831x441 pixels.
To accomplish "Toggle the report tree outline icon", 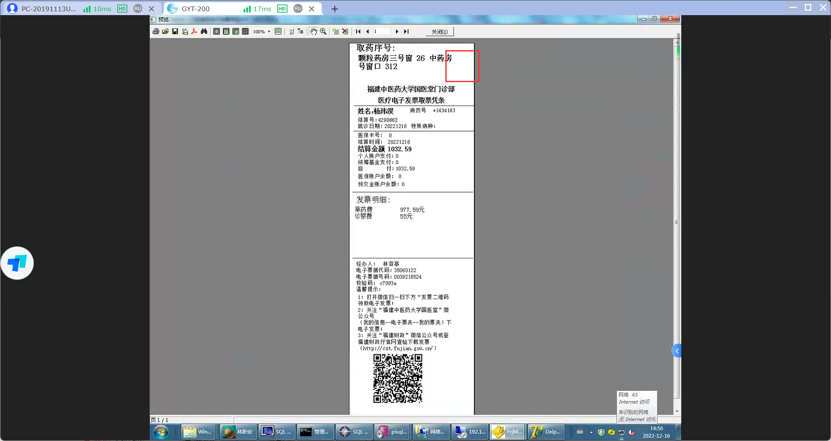I will (300, 32).
